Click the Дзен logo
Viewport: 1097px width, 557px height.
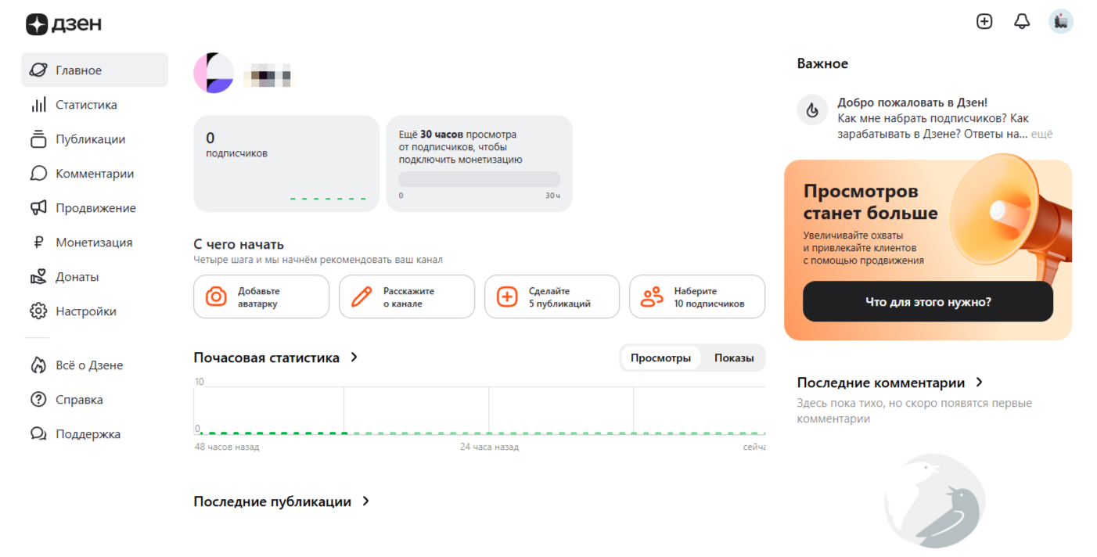pyautogui.click(x=63, y=24)
